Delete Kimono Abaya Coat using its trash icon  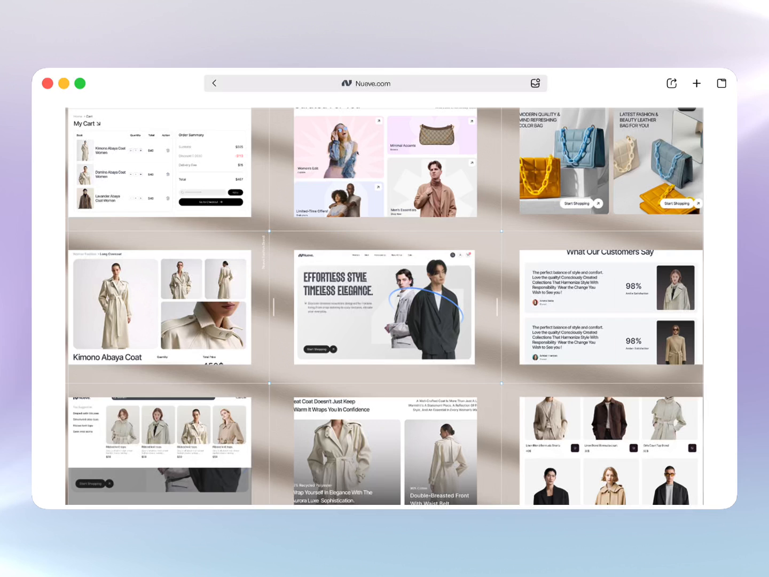coord(168,151)
